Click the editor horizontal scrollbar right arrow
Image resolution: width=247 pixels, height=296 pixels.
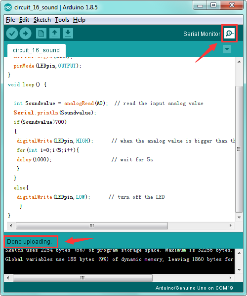click(x=230, y=225)
